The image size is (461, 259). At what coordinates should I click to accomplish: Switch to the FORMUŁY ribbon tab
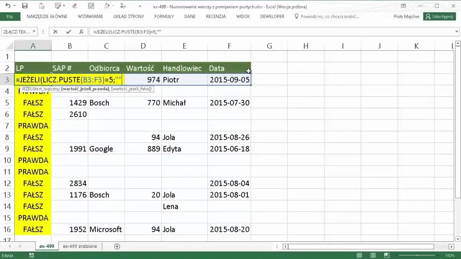click(x=164, y=16)
